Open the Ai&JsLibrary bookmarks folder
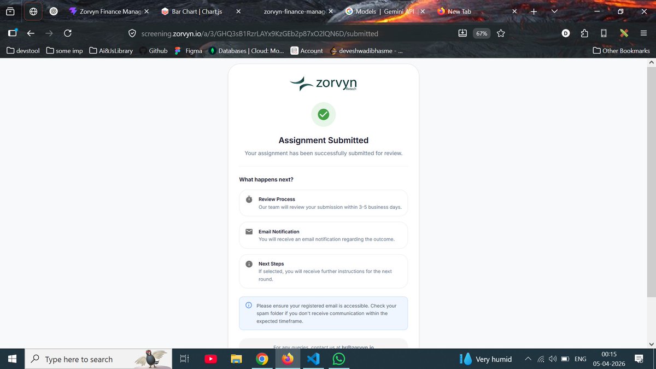656x369 pixels. [112, 51]
